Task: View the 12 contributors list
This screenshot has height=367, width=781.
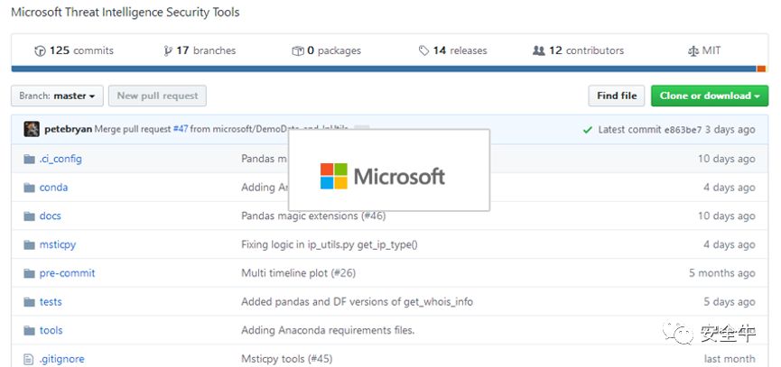Action: pos(578,50)
